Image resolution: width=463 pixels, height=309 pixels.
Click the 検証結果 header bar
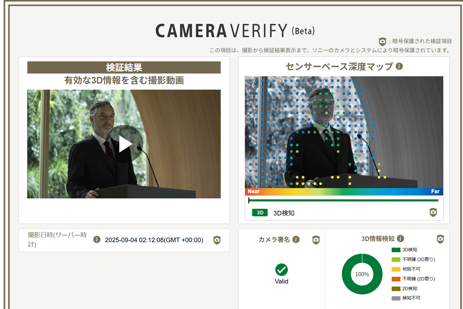pos(124,67)
